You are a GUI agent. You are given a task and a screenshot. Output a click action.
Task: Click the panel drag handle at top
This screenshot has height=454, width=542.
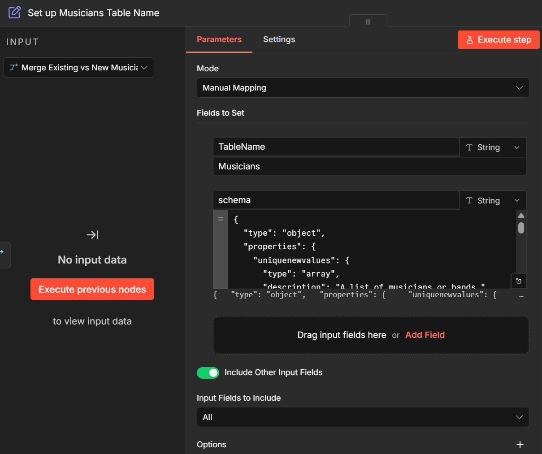tap(368, 22)
